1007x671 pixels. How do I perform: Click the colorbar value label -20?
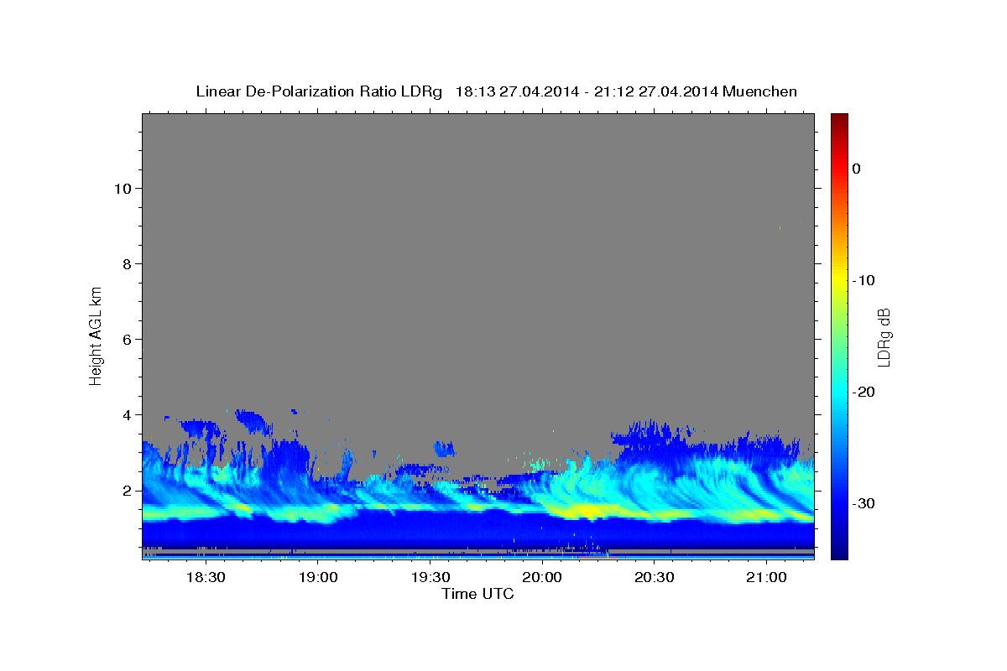pyautogui.click(x=864, y=392)
